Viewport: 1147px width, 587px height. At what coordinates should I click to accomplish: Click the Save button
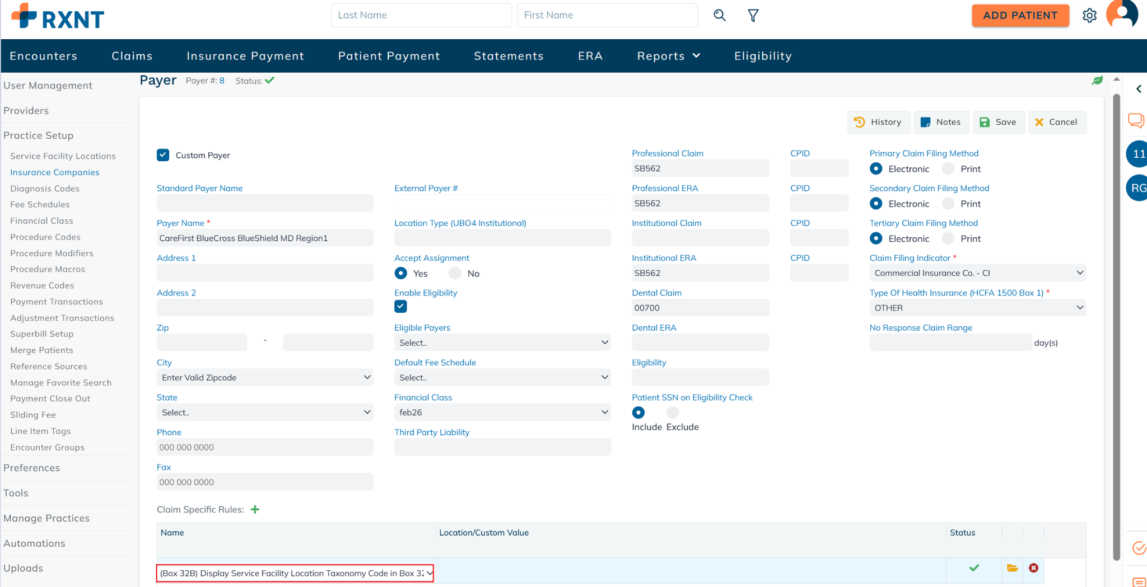tap(998, 122)
